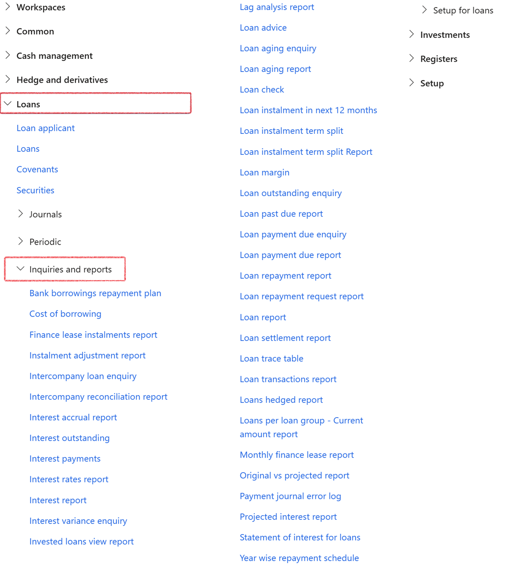Open Loan trace table
The width and height of the screenshot is (505, 572).
tap(271, 359)
